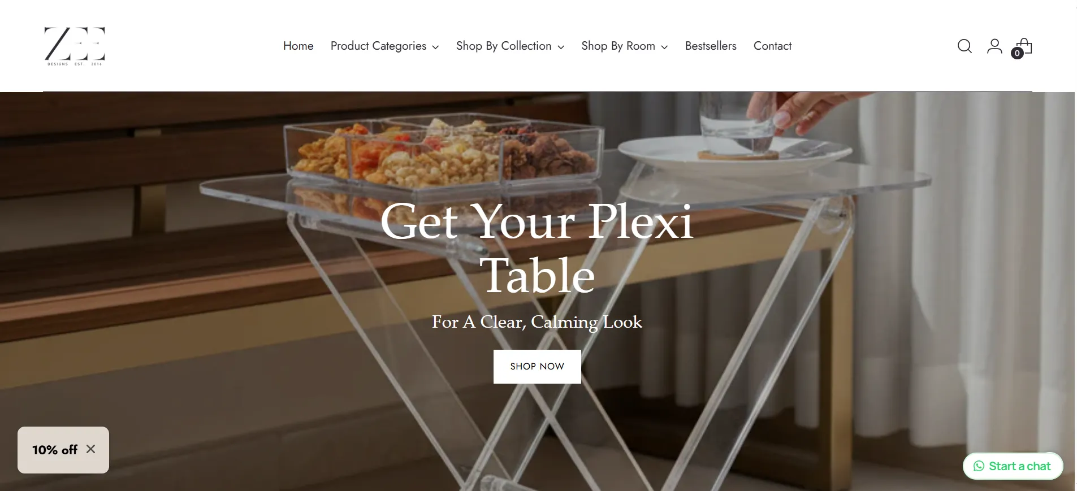This screenshot has height=491, width=1077.
Task: Click the SHOP NOW button
Action: tap(537, 366)
